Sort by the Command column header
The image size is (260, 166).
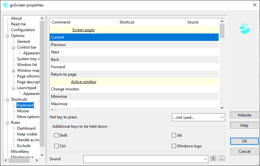[83, 22]
